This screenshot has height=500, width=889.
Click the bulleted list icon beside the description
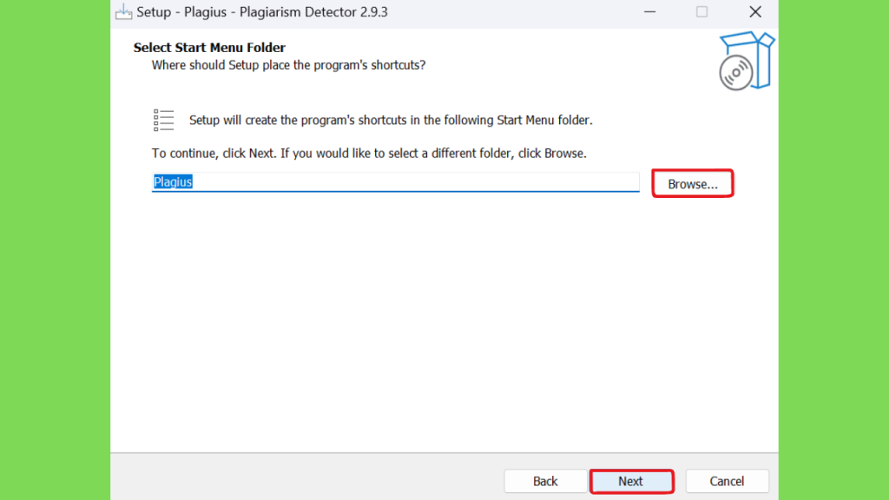[x=164, y=120]
